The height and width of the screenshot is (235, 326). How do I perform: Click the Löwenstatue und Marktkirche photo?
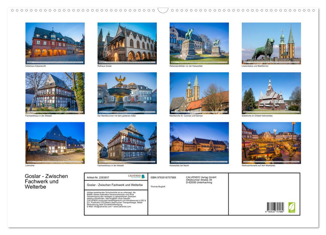click(271, 43)
